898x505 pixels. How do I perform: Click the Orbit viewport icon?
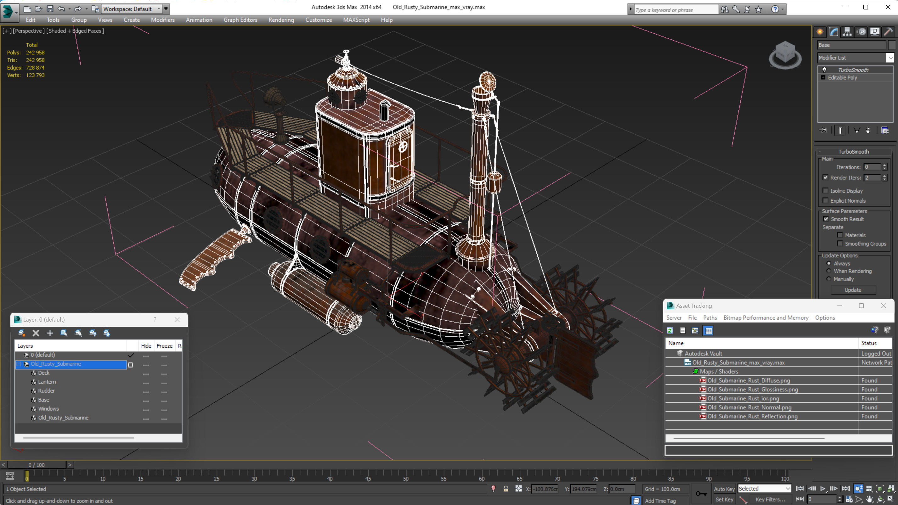(x=880, y=499)
